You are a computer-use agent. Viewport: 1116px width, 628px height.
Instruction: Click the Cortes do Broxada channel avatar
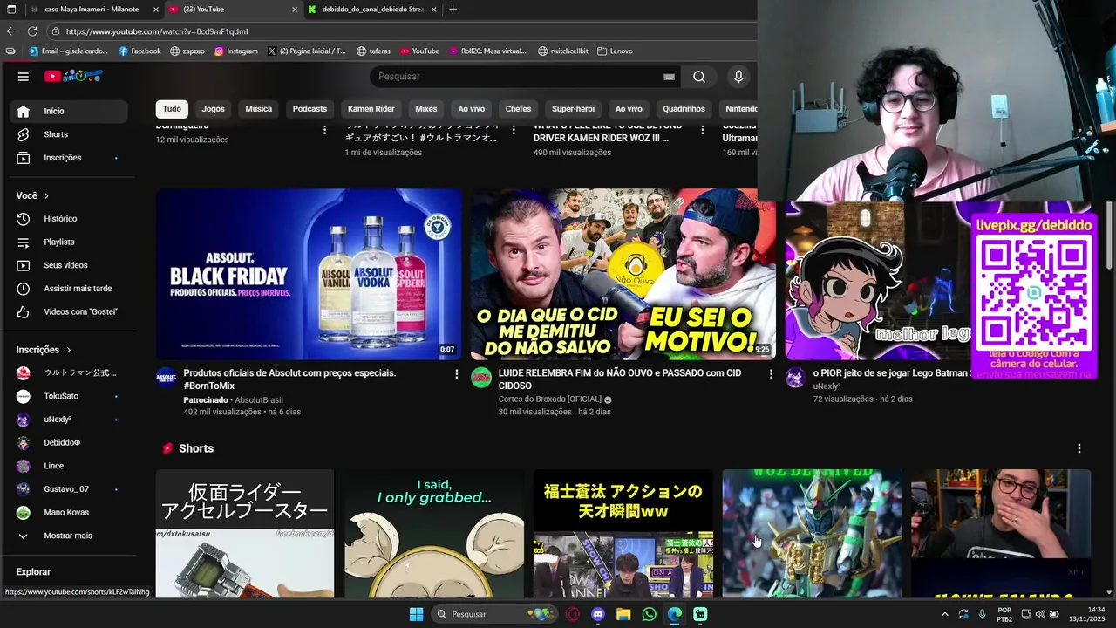click(x=481, y=378)
